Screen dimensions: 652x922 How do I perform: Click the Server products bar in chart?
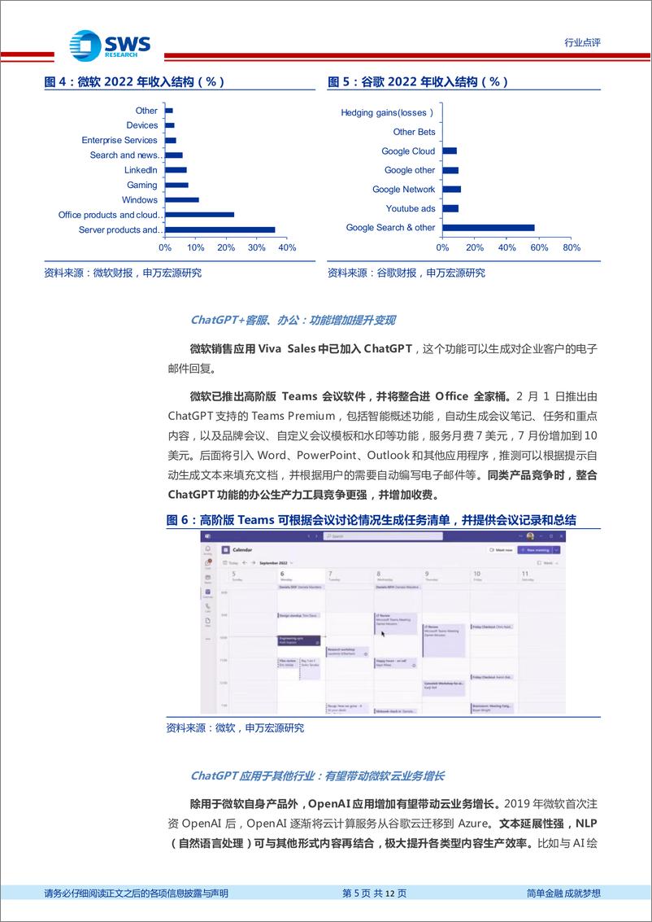click(220, 230)
